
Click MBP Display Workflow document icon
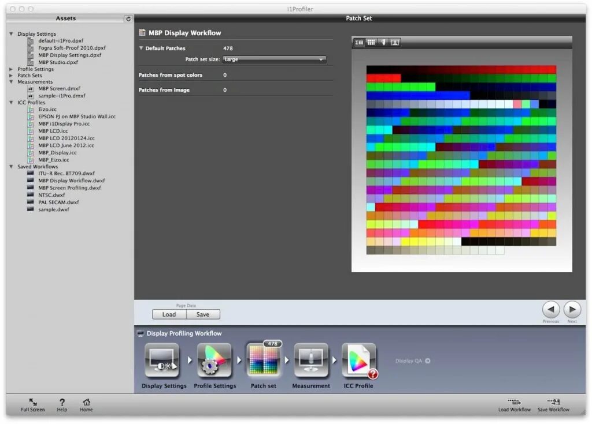coord(142,32)
